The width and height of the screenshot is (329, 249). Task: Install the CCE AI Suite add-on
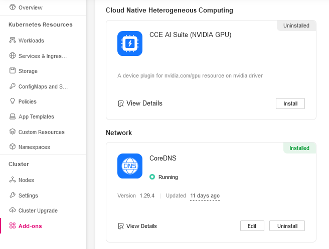(x=290, y=103)
